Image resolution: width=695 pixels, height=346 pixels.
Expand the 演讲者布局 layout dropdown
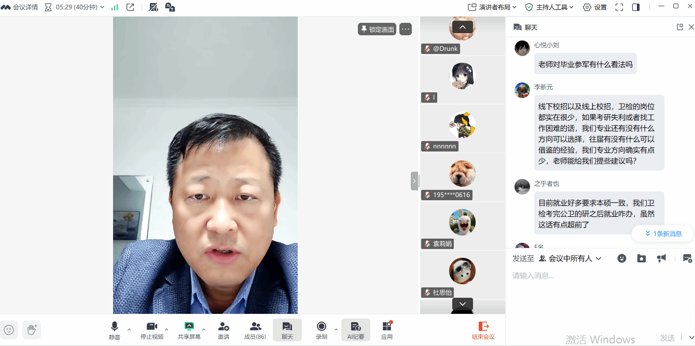492,7
